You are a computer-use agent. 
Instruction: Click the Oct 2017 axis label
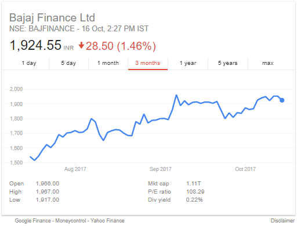pyautogui.click(x=245, y=169)
